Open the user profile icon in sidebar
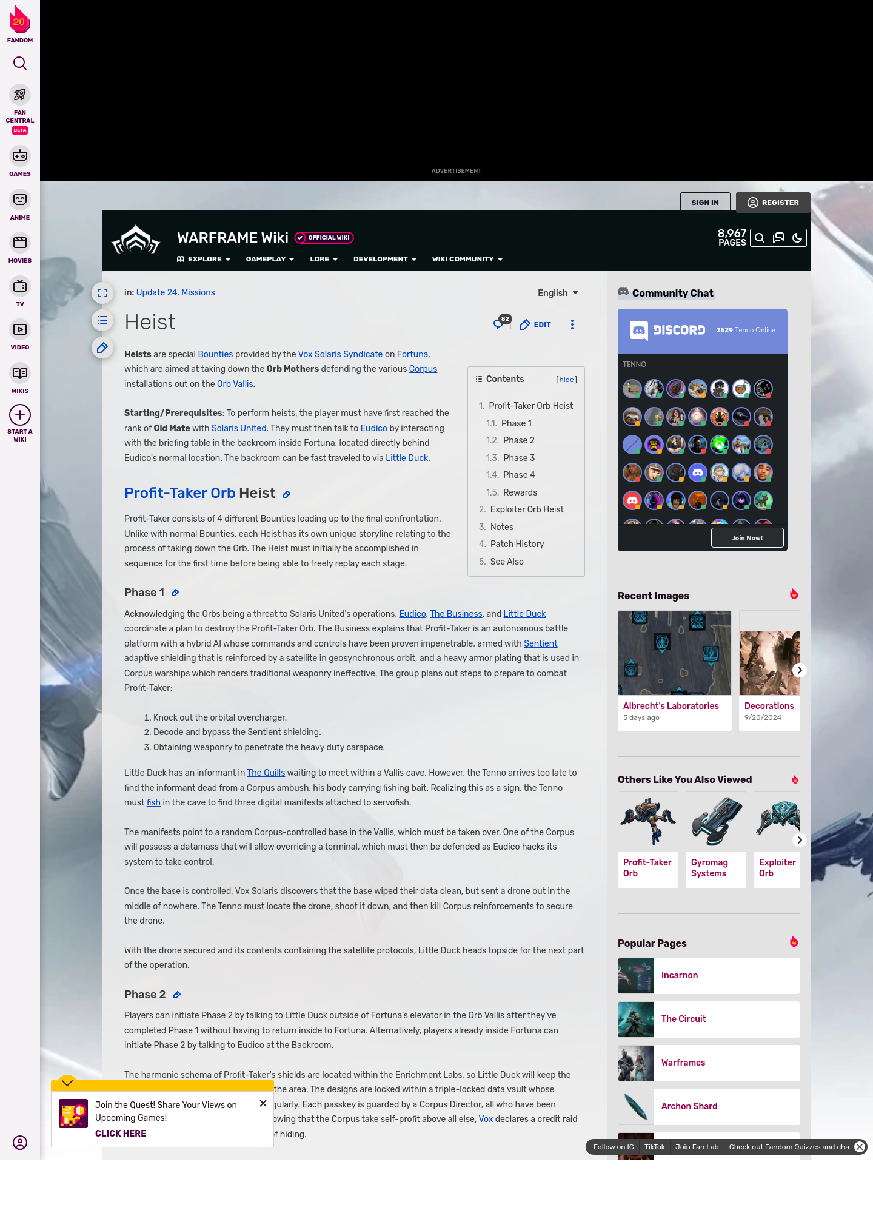The width and height of the screenshot is (873, 1213). [20, 1143]
